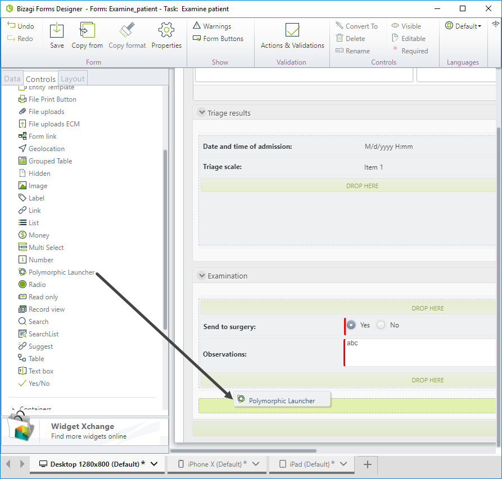502x479 pixels.
Task: Select the Money control
Action: (34, 235)
